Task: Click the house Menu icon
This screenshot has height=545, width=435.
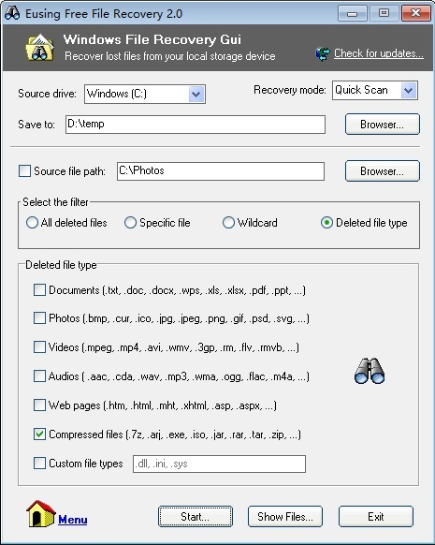Action: click(x=40, y=513)
